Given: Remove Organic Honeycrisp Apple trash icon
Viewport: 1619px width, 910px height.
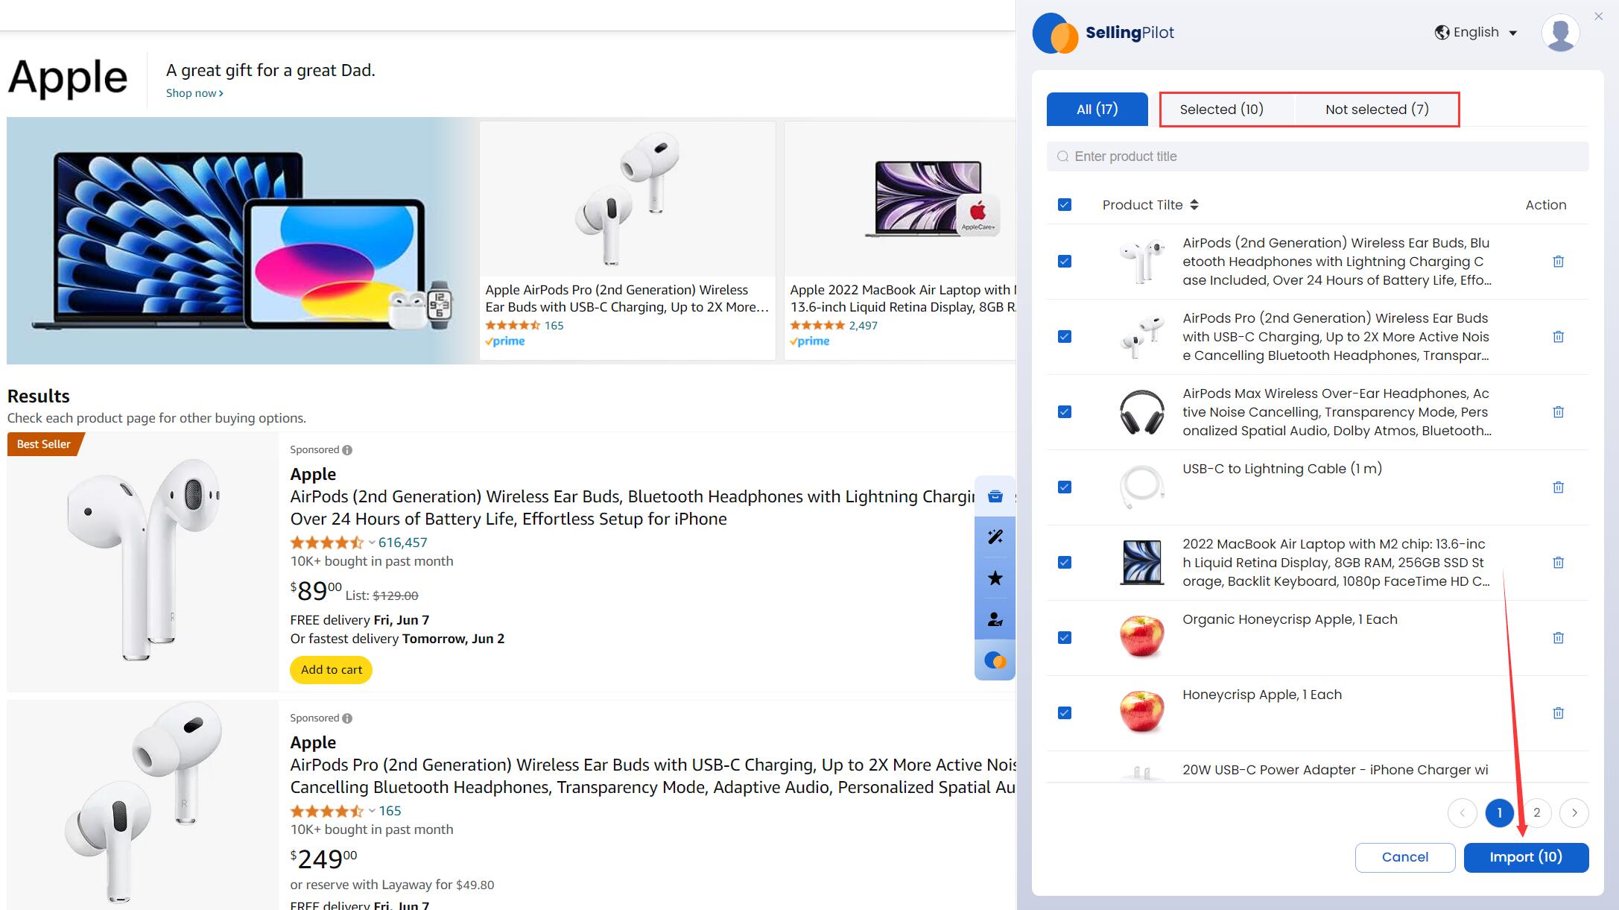Looking at the screenshot, I should pyautogui.click(x=1558, y=638).
